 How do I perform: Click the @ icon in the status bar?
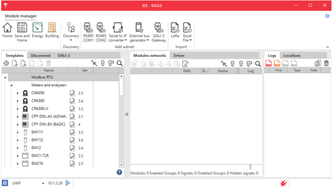click(x=5, y=183)
